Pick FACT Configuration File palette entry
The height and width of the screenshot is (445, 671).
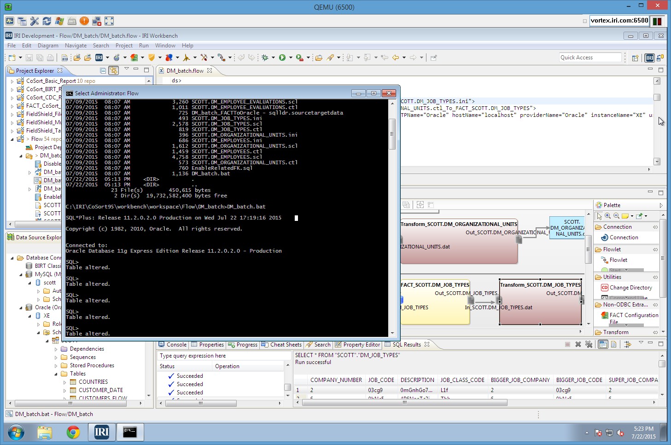tap(630, 318)
